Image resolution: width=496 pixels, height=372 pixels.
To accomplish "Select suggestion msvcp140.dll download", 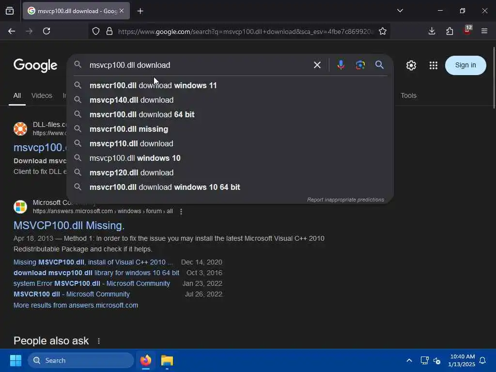I will click(x=230, y=100).
